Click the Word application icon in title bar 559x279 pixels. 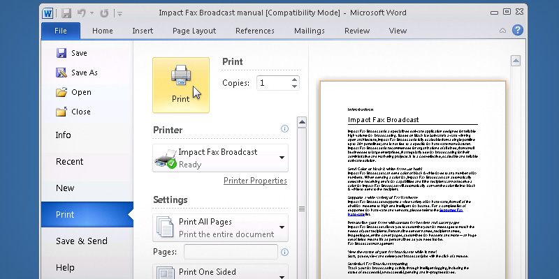click(x=48, y=13)
